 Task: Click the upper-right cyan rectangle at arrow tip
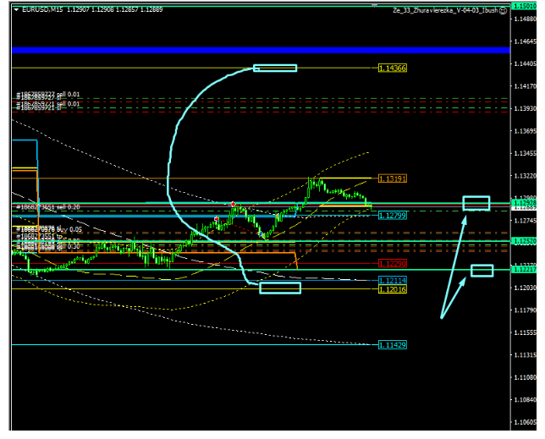click(x=476, y=203)
